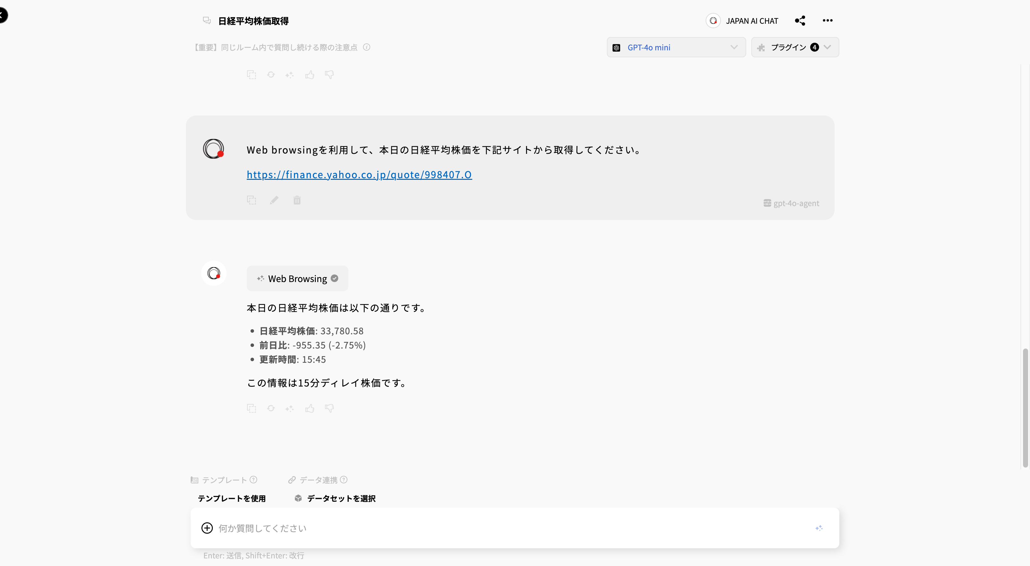Click the 注意点 info help link
The height and width of the screenshot is (566, 1030).
pos(367,47)
